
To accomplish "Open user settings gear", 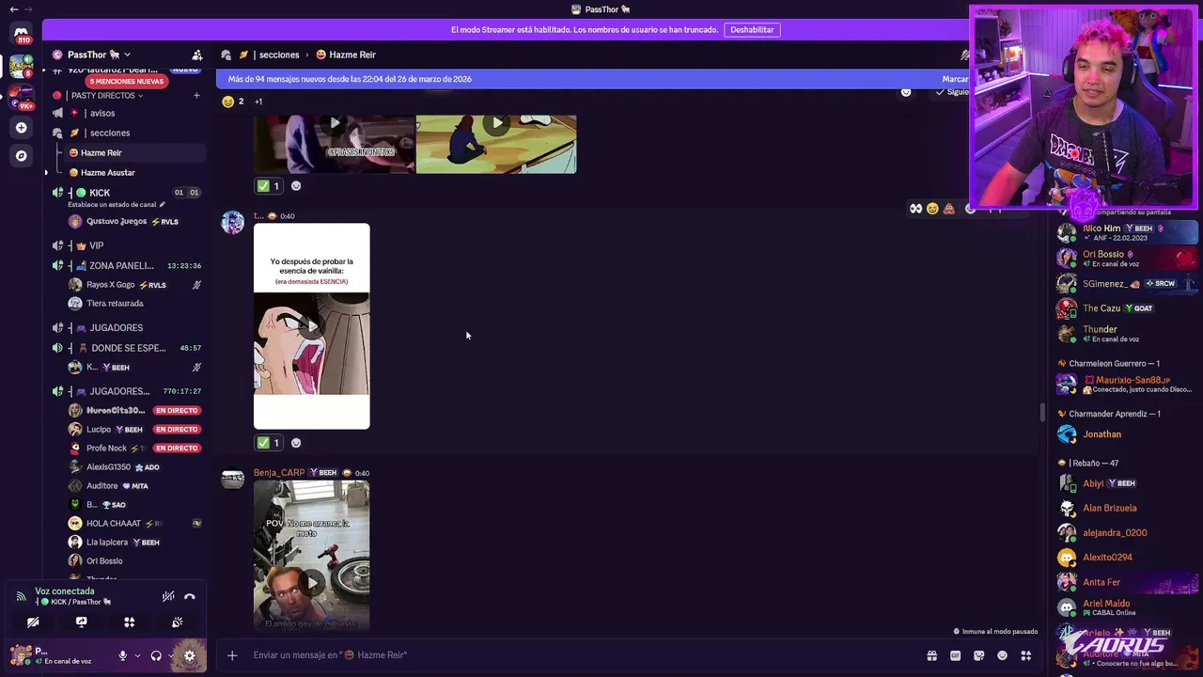I will point(189,655).
